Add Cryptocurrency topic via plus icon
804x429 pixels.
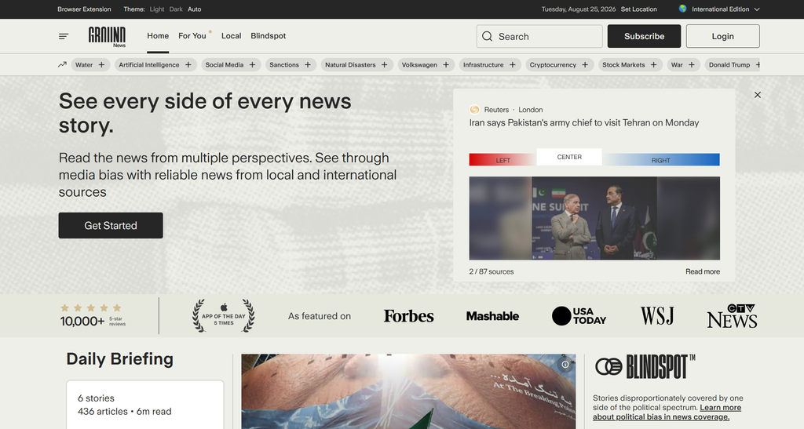coord(585,65)
